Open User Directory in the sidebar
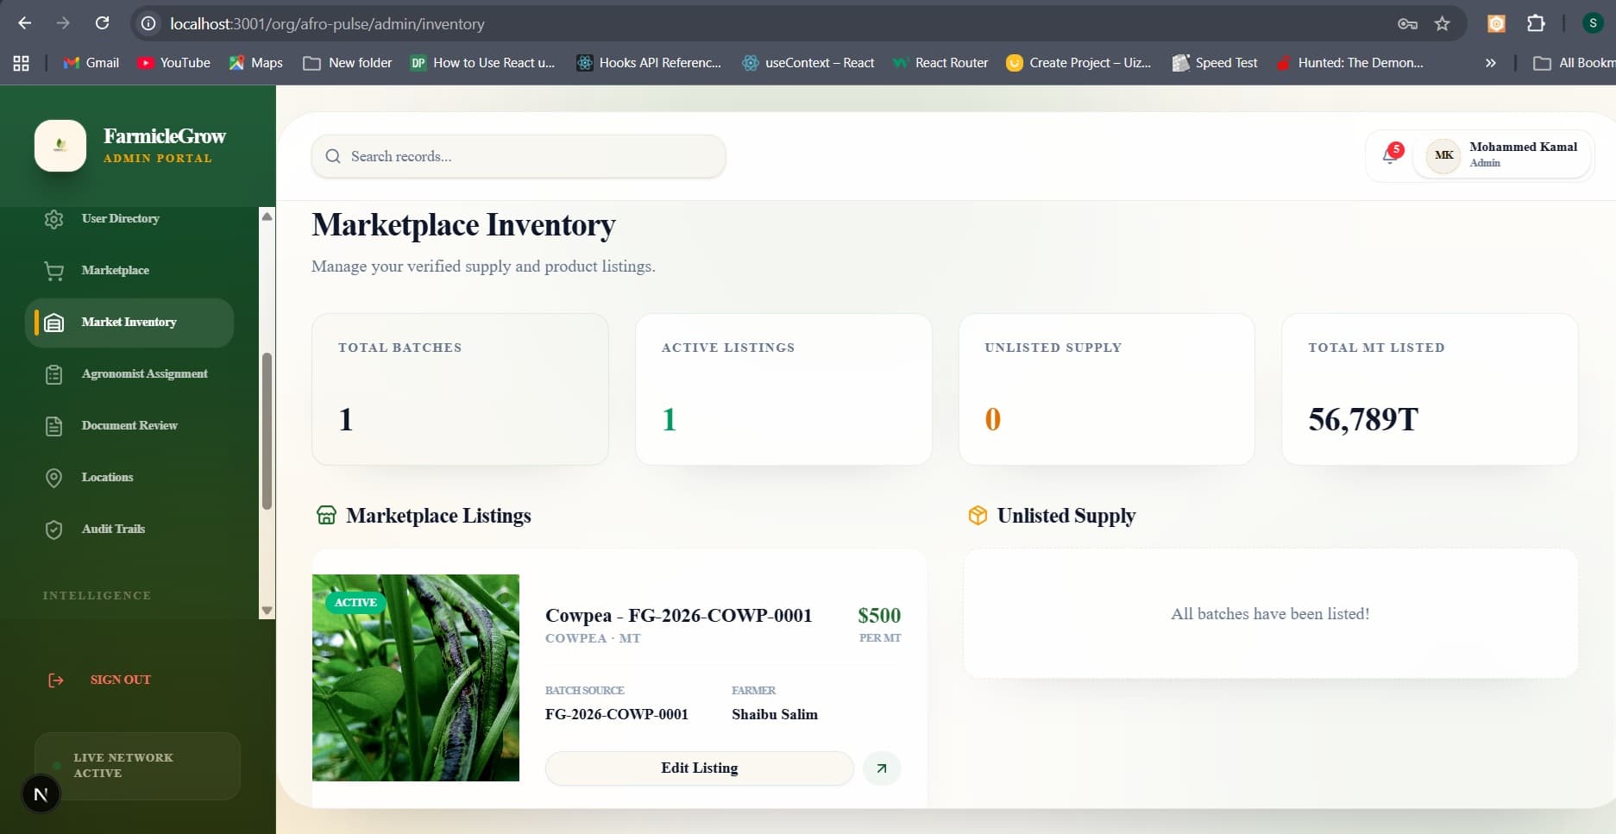The image size is (1616, 834). pyautogui.click(x=129, y=219)
